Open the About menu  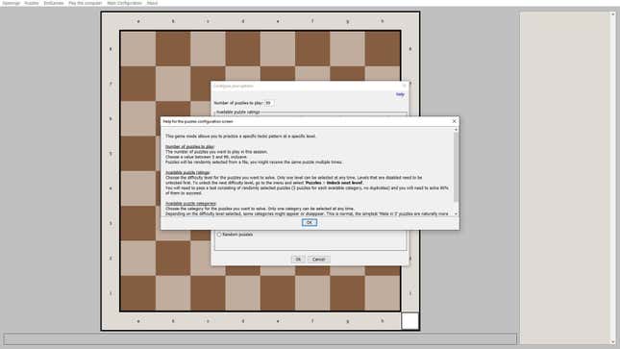pos(152,3)
